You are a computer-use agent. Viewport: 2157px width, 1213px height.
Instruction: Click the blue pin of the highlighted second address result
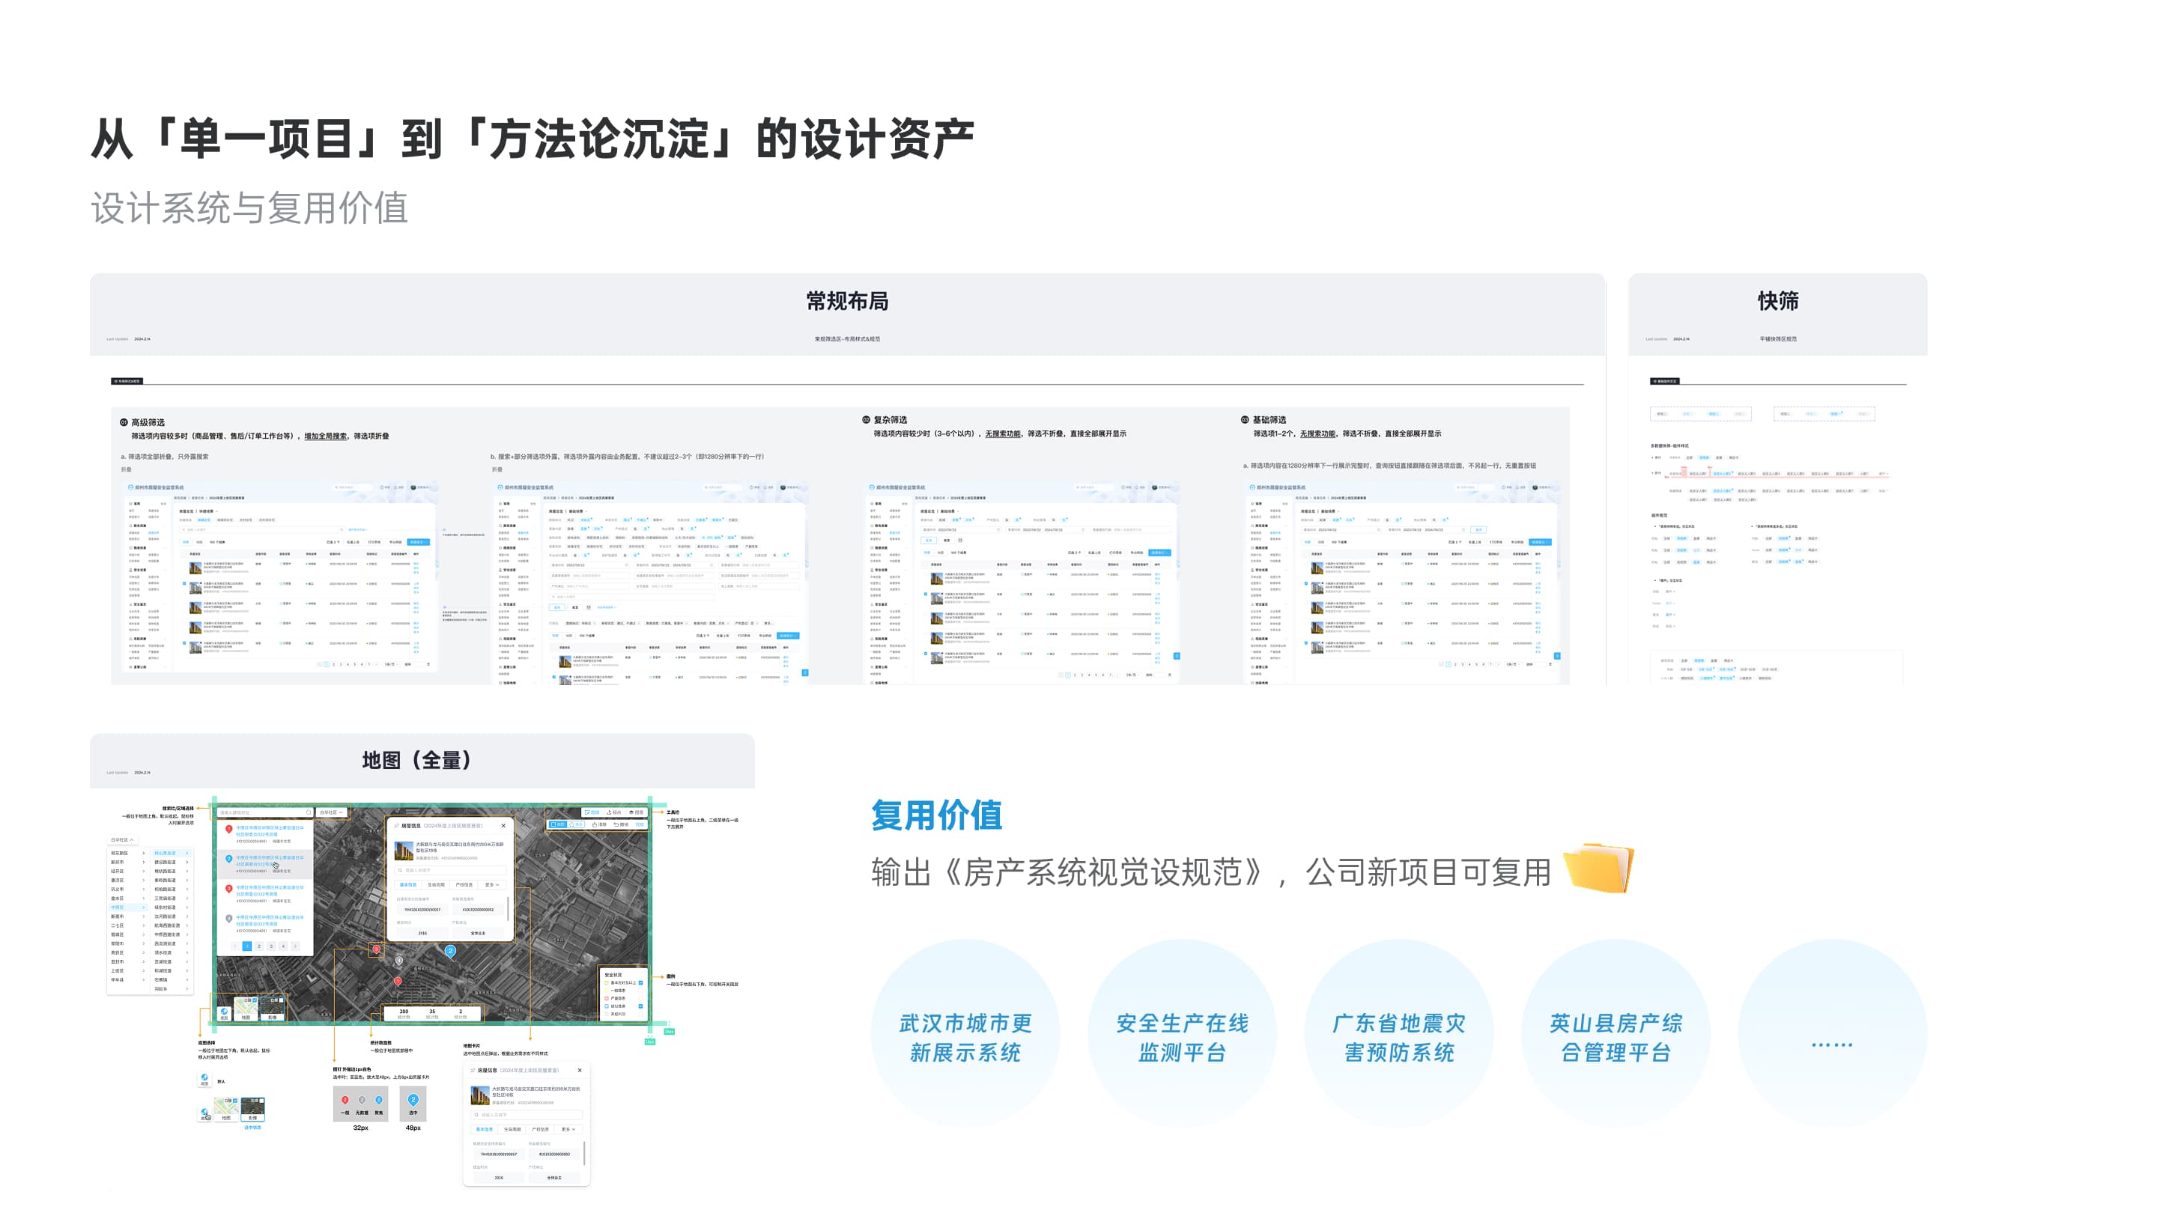(x=228, y=859)
